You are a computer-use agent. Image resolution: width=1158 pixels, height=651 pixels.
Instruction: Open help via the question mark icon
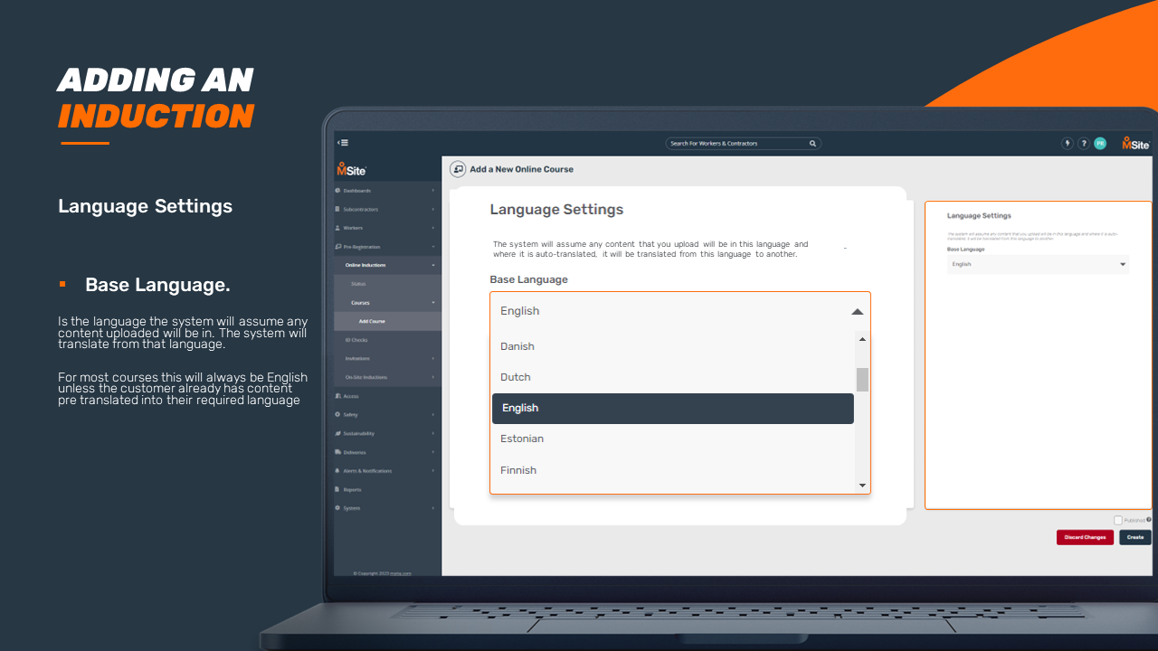coord(1083,143)
